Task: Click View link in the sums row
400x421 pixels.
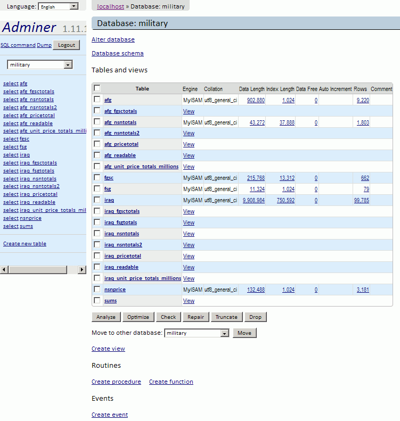Action: click(x=189, y=301)
